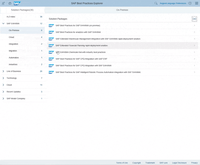Select the Solution Packages(36) tab
Image resolution: width=200 pixels, height=165 pixels.
(x=22, y=10)
